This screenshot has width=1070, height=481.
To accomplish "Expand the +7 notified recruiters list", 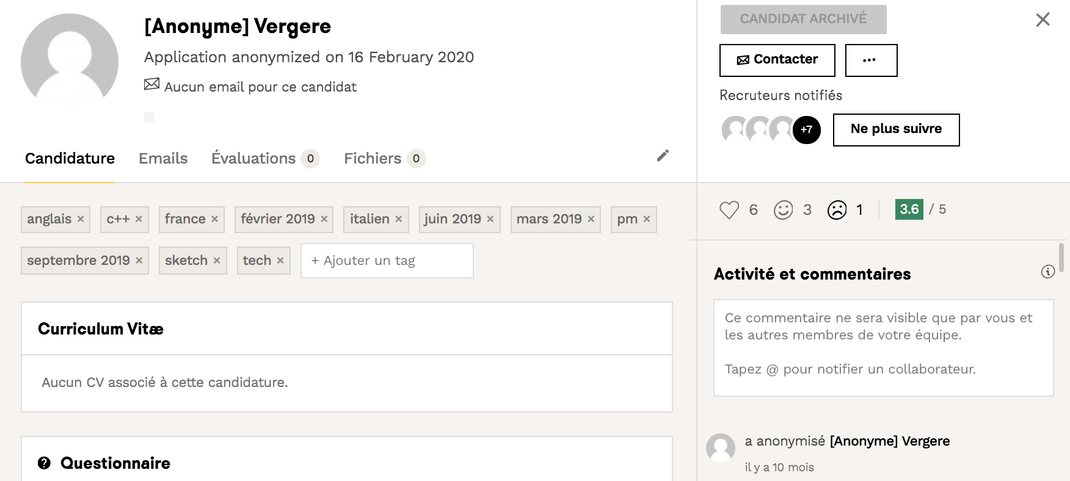I will (806, 129).
